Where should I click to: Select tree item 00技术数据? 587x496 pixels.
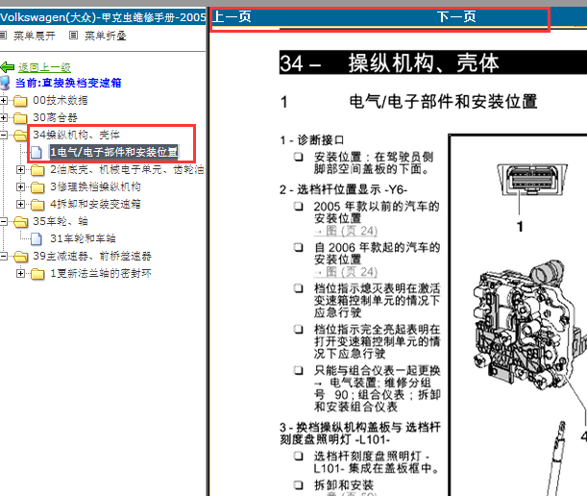point(61,100)
